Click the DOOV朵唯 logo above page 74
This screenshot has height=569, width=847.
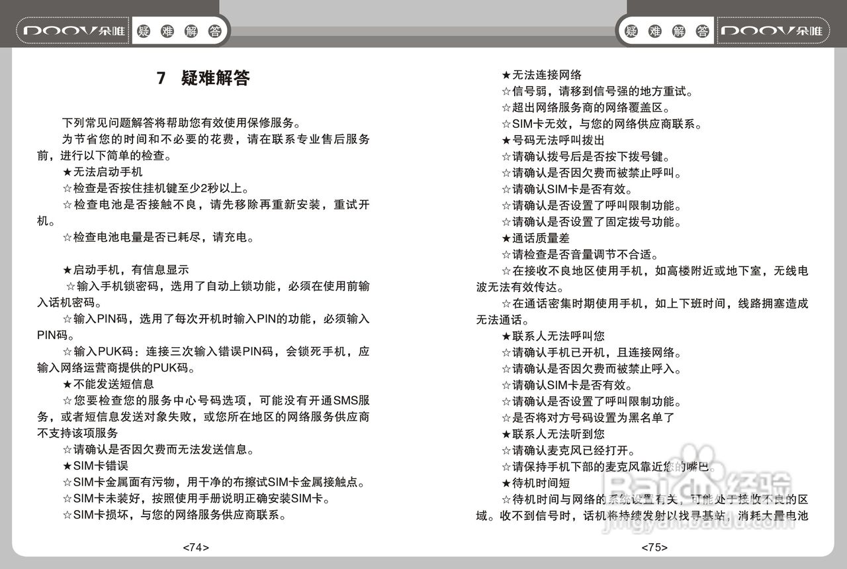tap(74, 30)
